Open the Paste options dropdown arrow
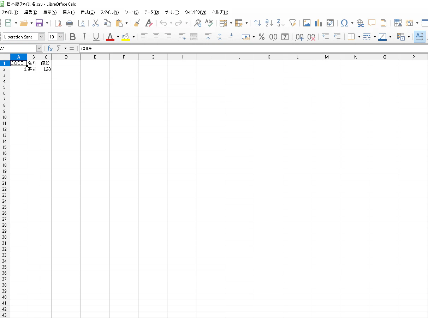428x318 pixels. click(126, 23)
